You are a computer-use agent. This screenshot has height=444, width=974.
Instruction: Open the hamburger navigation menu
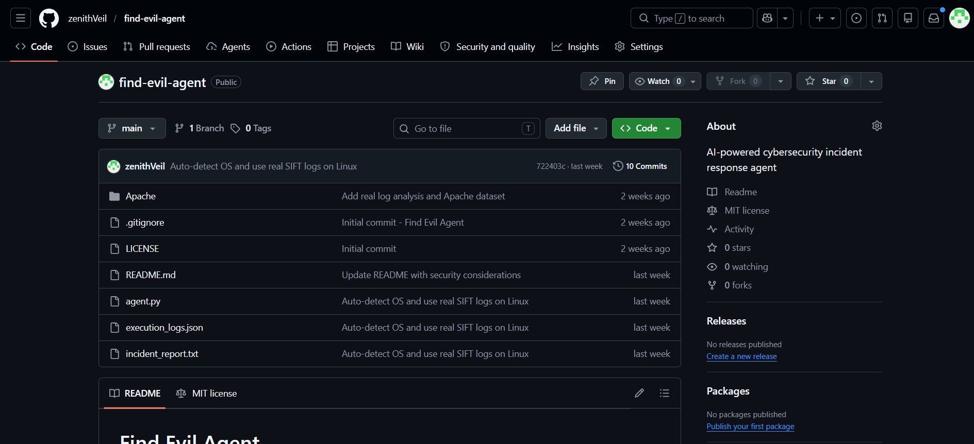coord(21,18)
